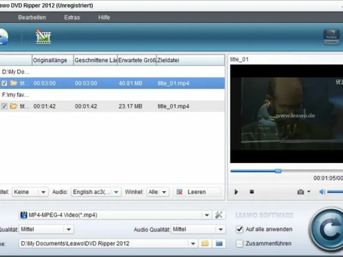Click the Leeren button
Image resolution: width=343 pixels, height=257 pixels.
coord(197,192)
